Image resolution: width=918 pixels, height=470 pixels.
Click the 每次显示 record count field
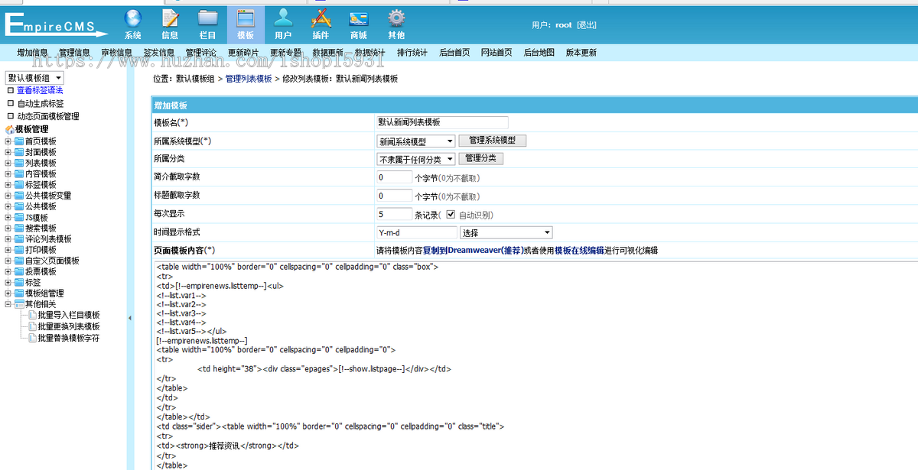(x=394, y=215)
